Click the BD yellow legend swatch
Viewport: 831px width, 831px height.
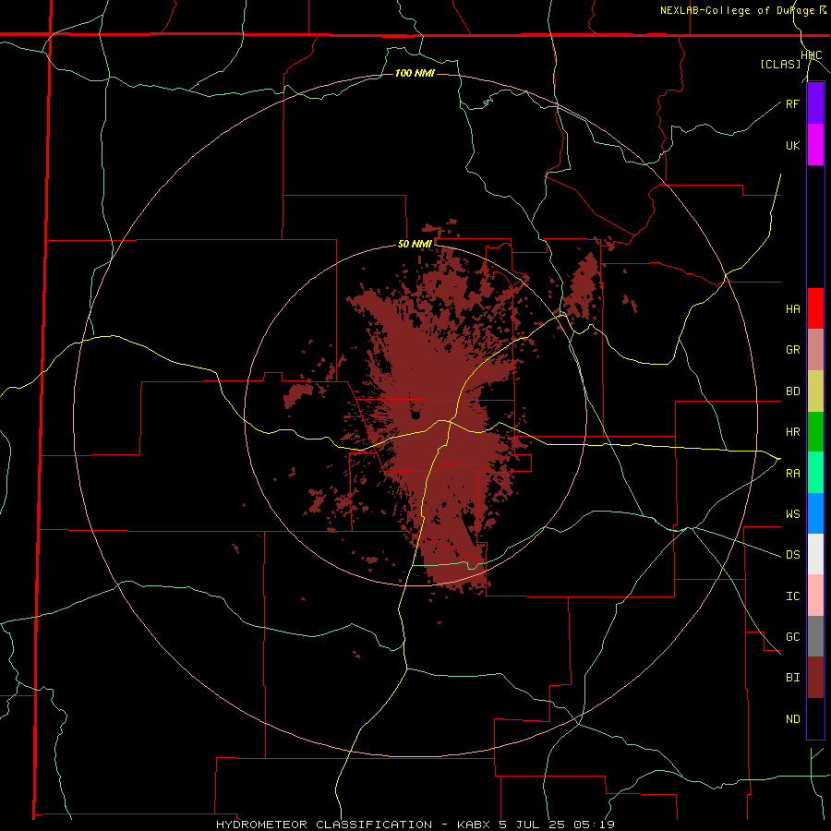(x=815, y=391)
